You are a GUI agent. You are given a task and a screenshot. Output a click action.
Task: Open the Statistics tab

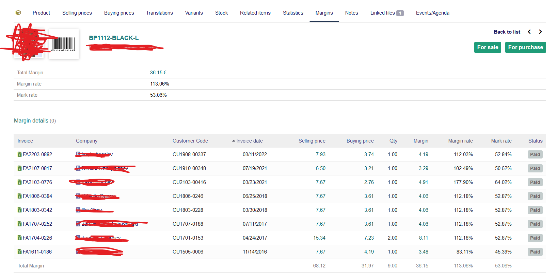click(293, 13)
